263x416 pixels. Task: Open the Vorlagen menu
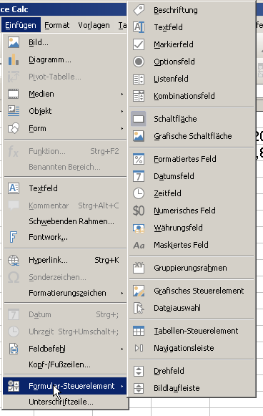point(94,25)
